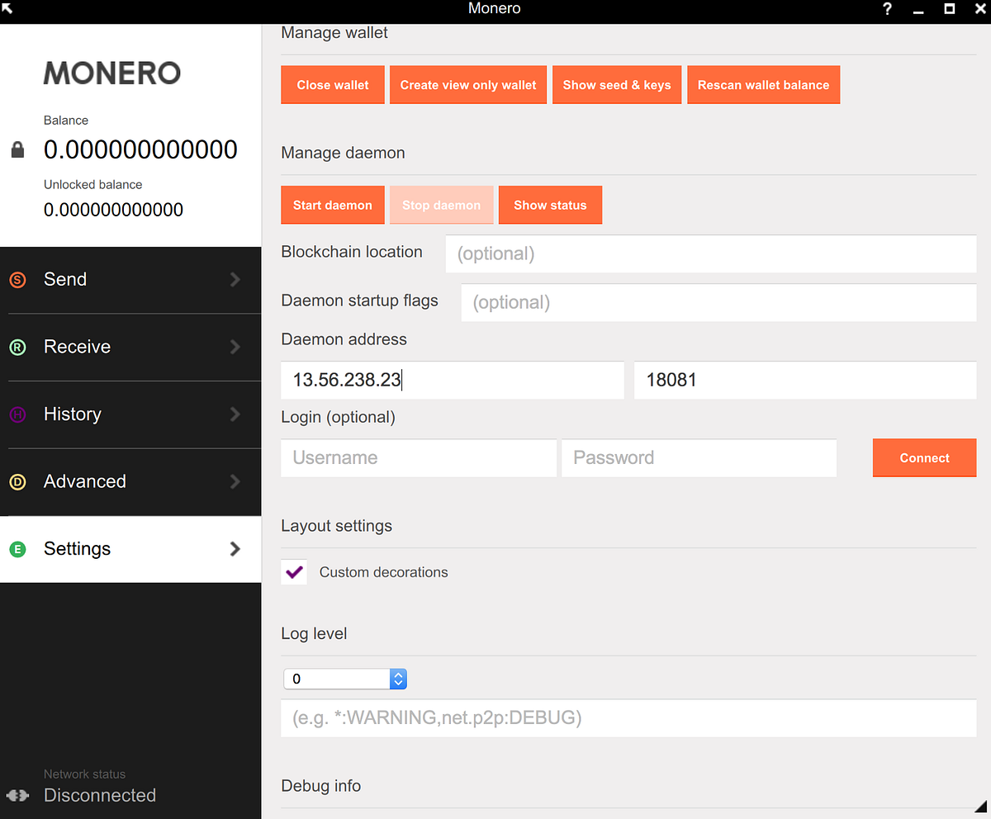The height and width of the screenshot is (819, 991).
Task: Click the Close wallet button
Action: coord(333,85)
